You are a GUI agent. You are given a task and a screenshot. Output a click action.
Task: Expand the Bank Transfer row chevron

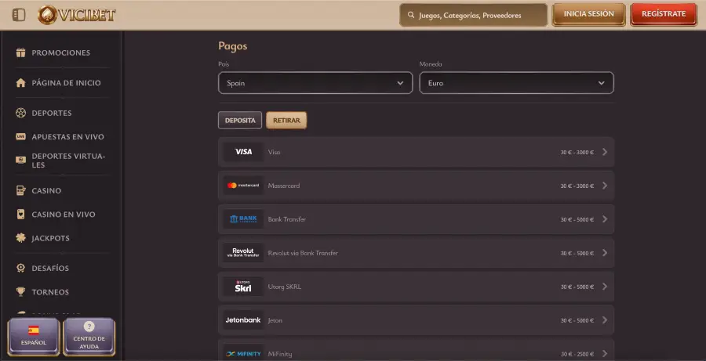[x=605, y=219]
